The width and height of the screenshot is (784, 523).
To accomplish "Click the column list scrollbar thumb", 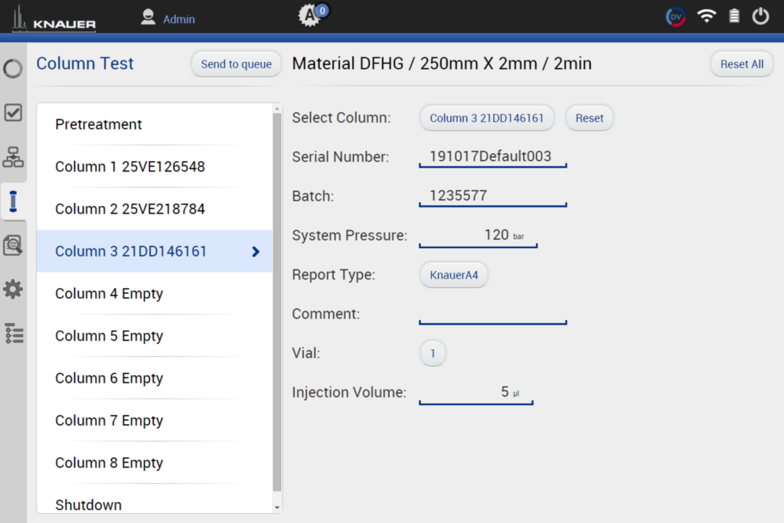I will pos(277,302).
